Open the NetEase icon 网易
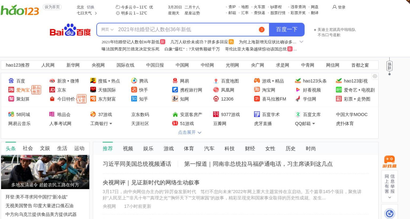Viewport: 410px width, 219px height. click(x=175, y=81)
